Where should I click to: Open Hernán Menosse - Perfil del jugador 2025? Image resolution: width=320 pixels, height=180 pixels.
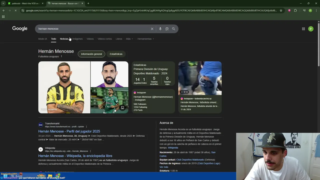click(x=69, y=131)
